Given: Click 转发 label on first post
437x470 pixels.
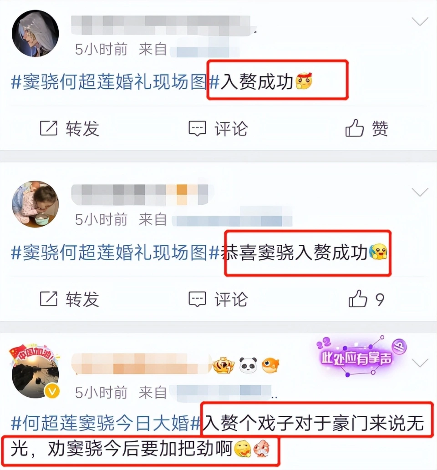Looking at the screenshot, I should pyautogui.click(x=82, y=129).
